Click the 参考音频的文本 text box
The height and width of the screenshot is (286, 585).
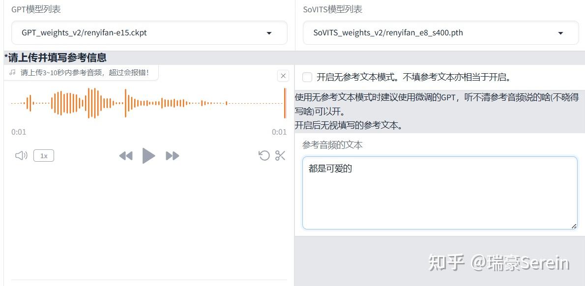tap(440, 193)
